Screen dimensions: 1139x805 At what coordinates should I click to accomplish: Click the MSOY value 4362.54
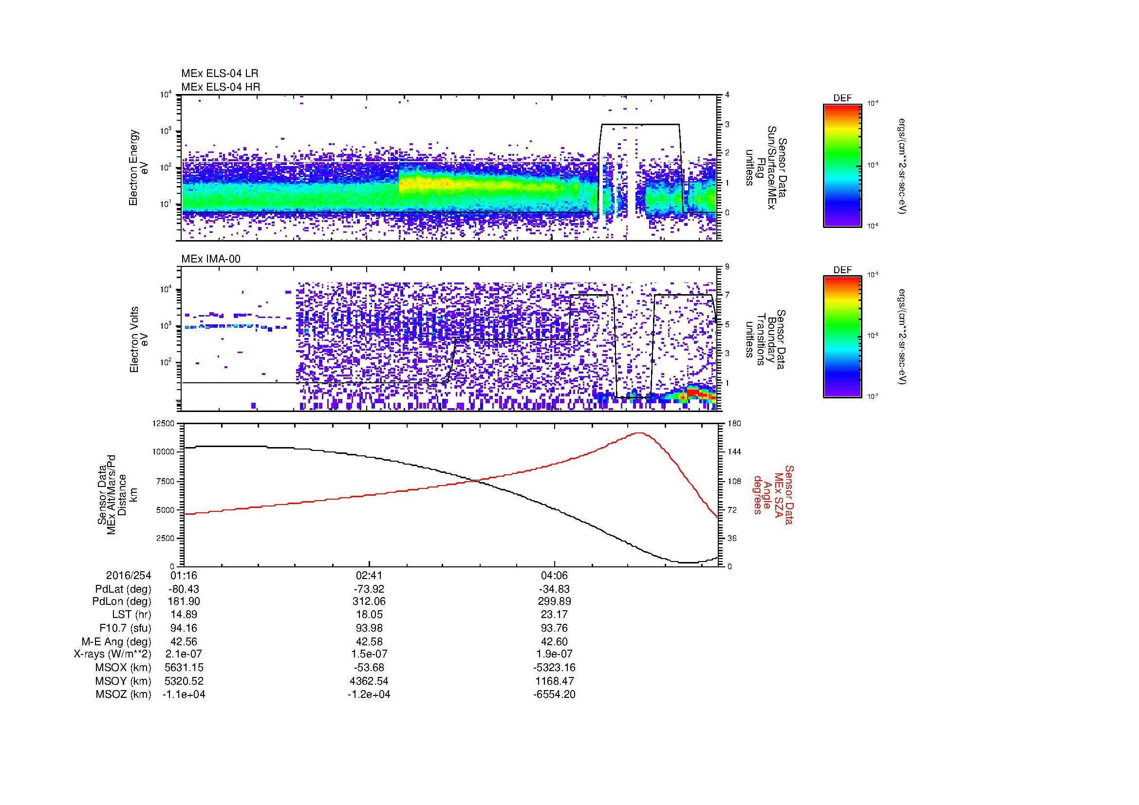[369, 681]
